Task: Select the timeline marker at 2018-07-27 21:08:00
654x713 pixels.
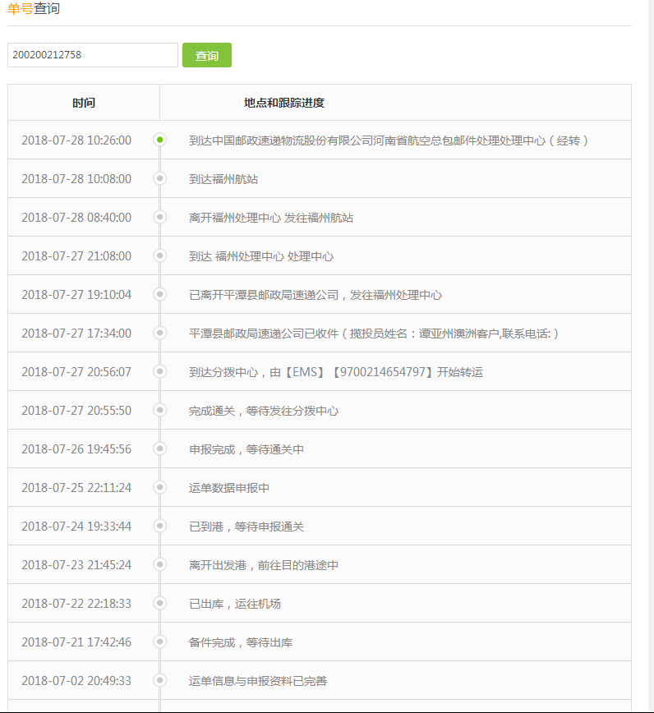Action: [x=160, y=255]
